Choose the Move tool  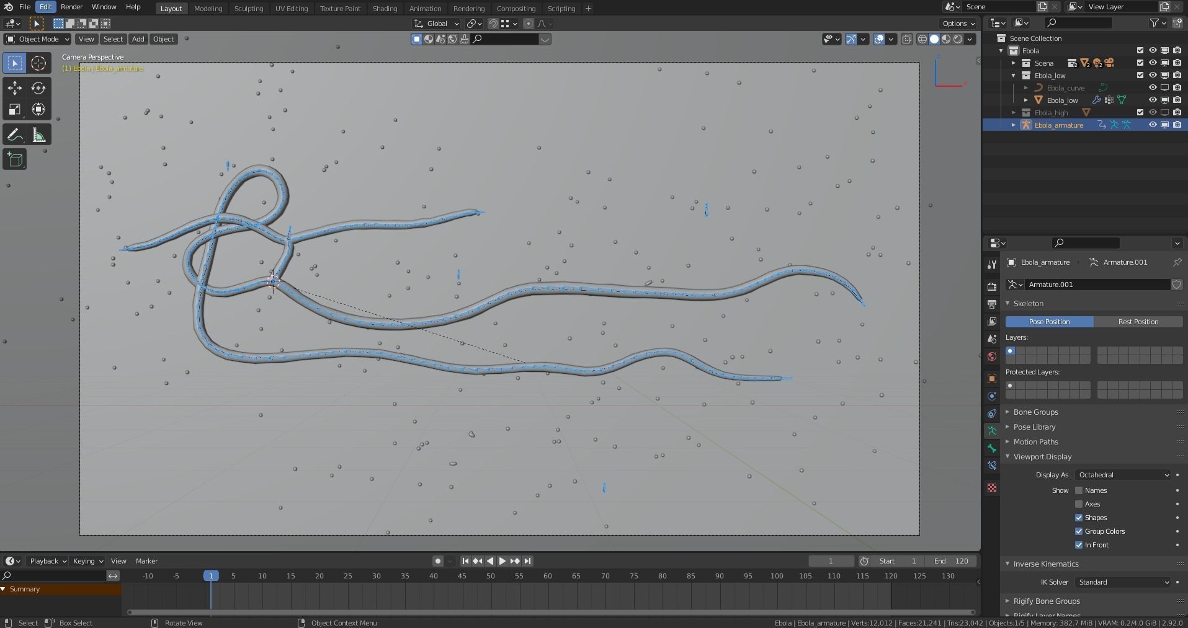coord(15,88)
